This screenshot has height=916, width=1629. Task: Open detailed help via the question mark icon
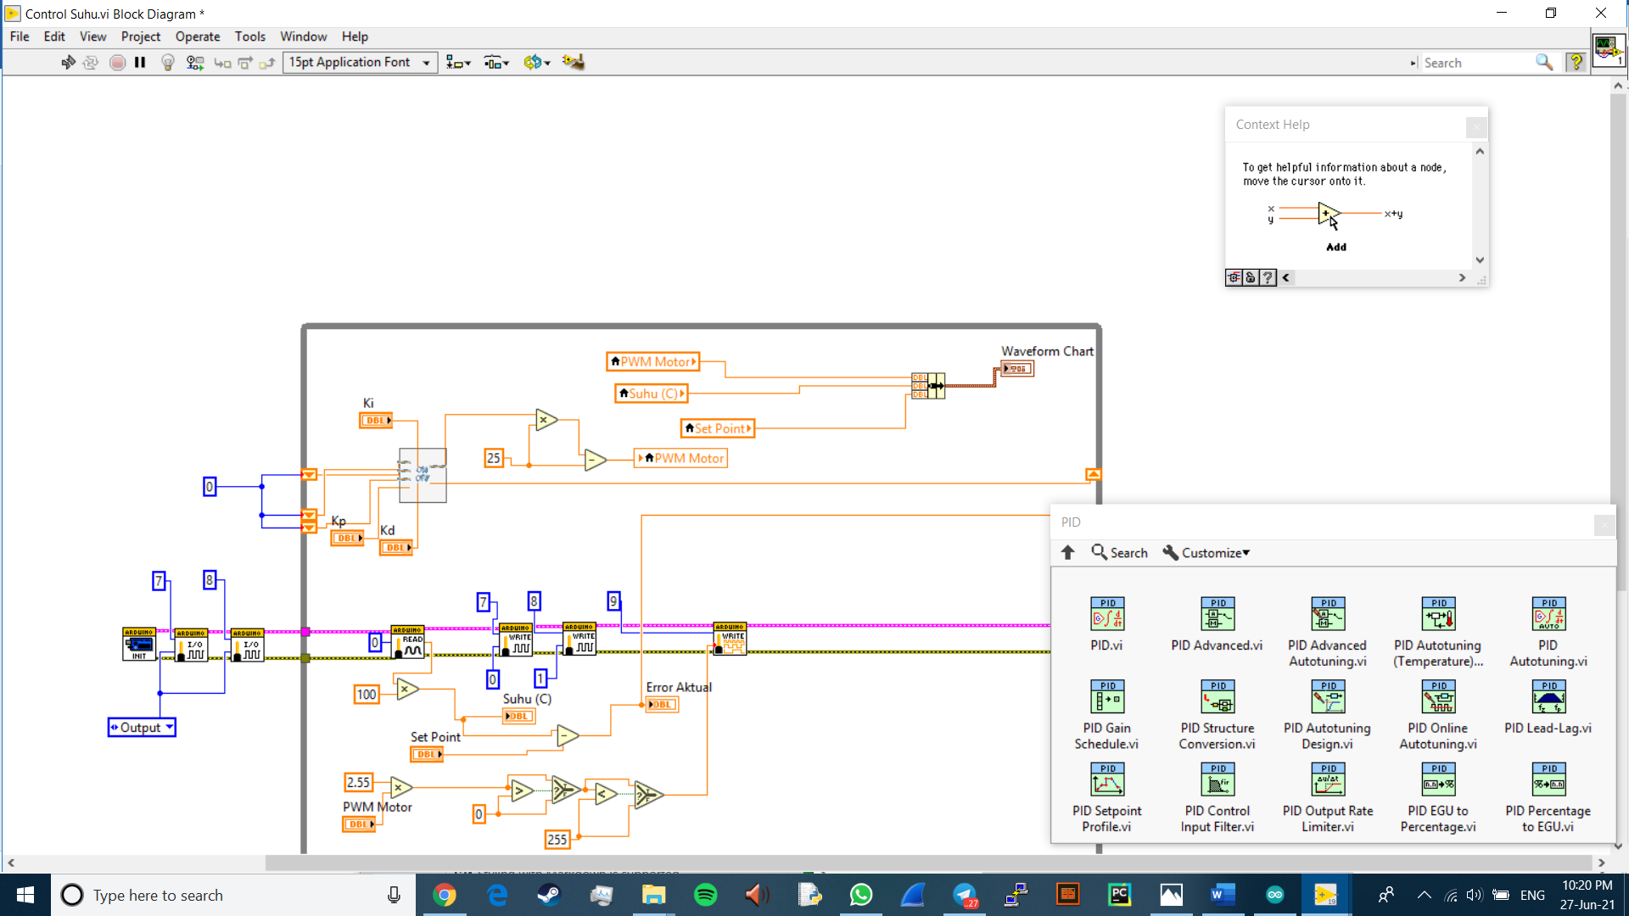(x=1268, y=277)
